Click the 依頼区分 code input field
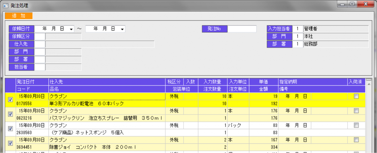Screen dimensions: 377x153 40,37
